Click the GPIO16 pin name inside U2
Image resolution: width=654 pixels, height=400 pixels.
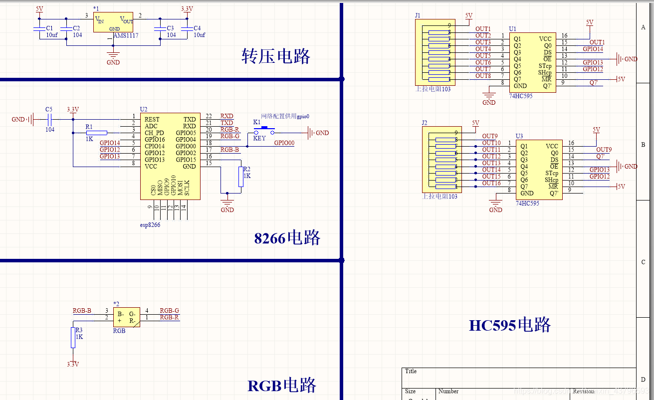tap(155, 140)
